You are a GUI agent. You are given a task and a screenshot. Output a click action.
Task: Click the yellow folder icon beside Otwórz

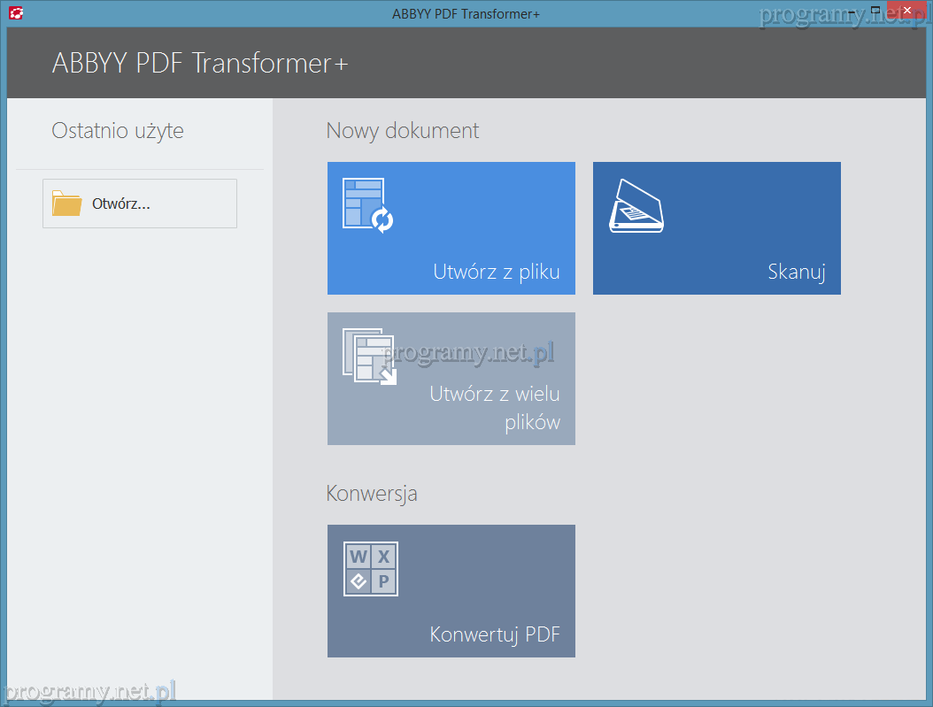coord(66,204)
